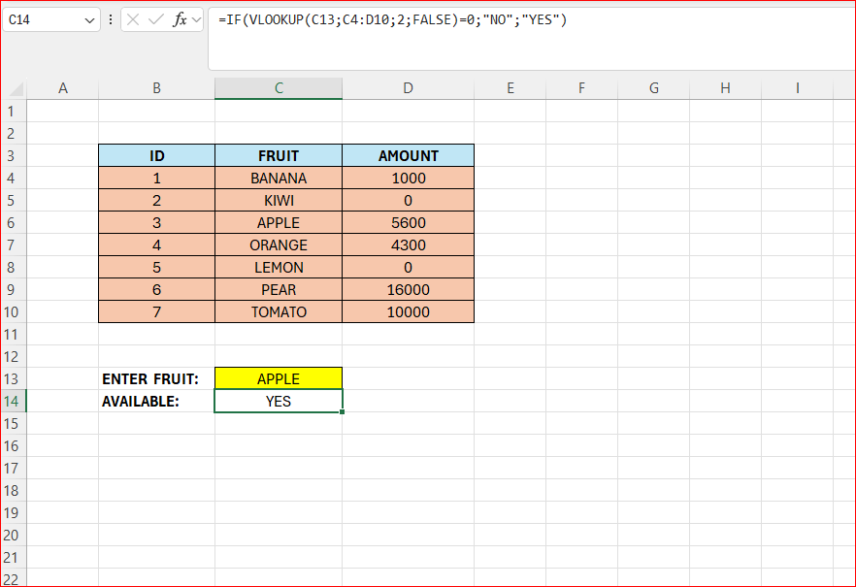Screen dimensions: 856x587
Task: Select the TOMATO cell in the table
Action: click(278, 311)
